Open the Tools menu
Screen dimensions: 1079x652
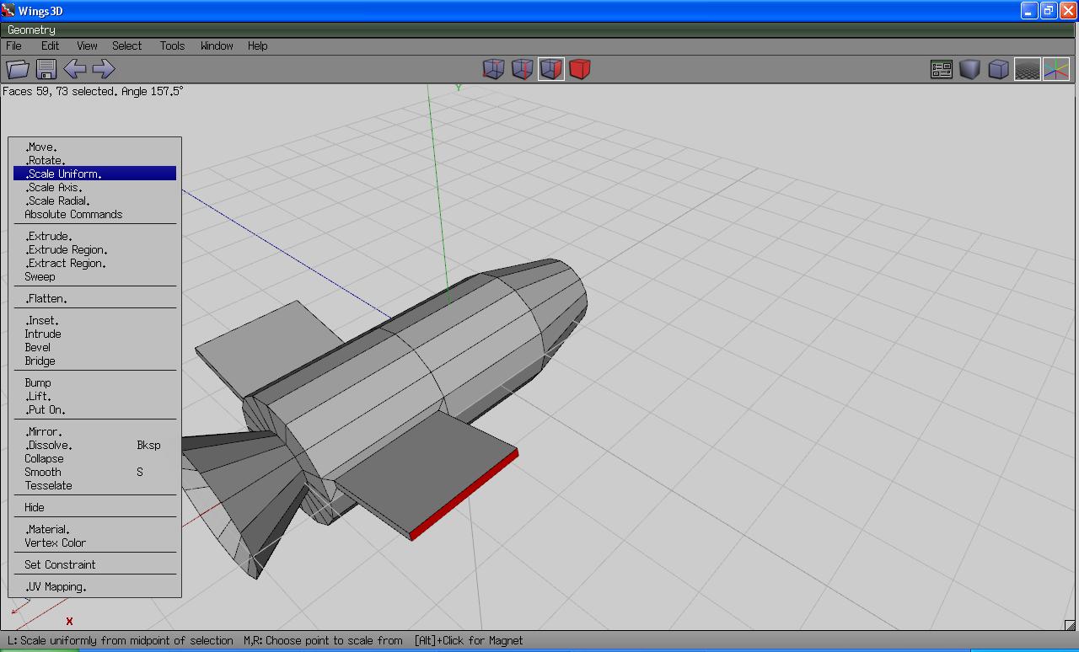(x=172, y=46)
